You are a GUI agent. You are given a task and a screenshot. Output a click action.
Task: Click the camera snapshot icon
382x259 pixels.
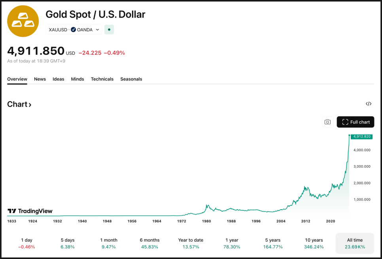point(327,122)
